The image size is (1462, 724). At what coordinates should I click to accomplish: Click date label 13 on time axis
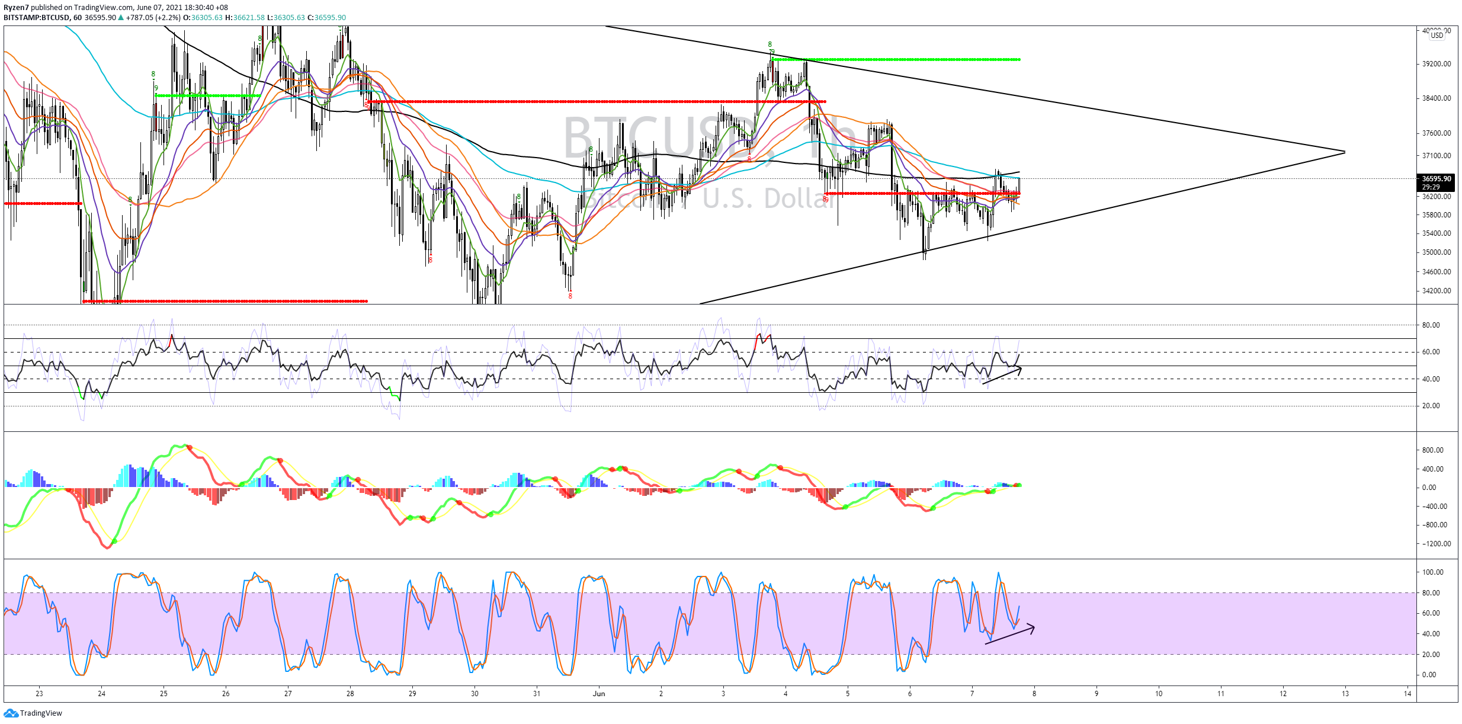[1345, 694]
